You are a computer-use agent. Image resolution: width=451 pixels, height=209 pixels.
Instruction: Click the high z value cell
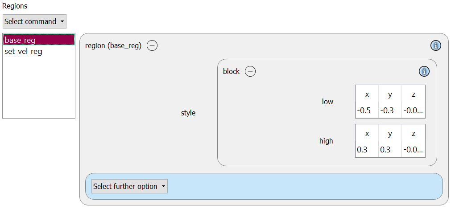coord(414,150)
